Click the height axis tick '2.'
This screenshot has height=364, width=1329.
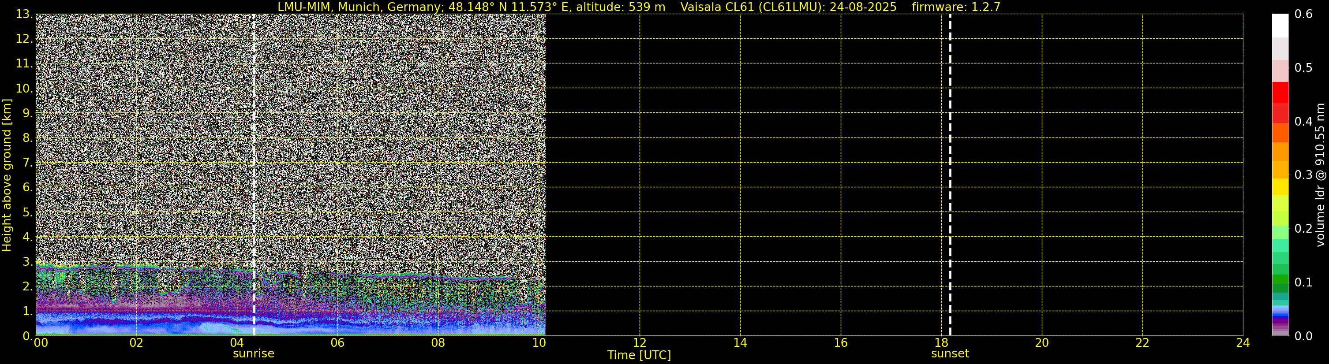28,287
